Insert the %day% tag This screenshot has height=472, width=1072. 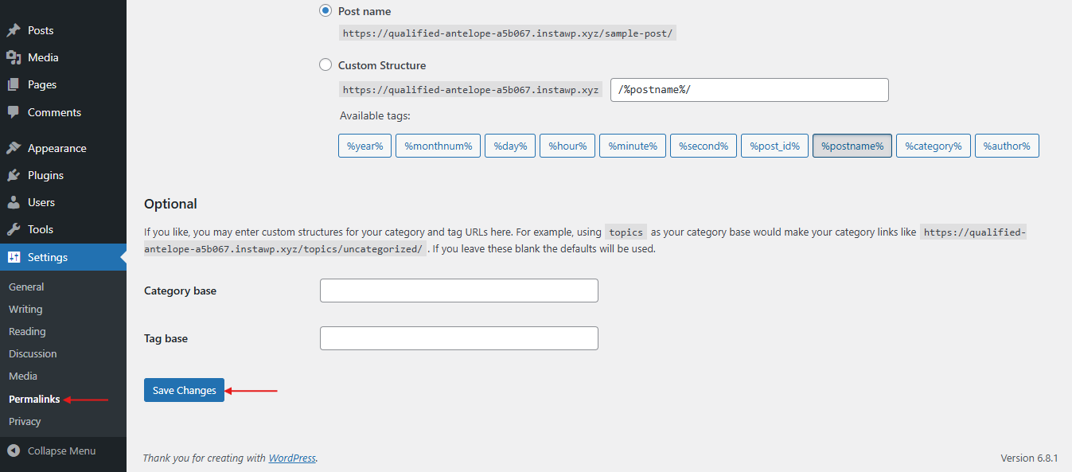tap(510, 146)
